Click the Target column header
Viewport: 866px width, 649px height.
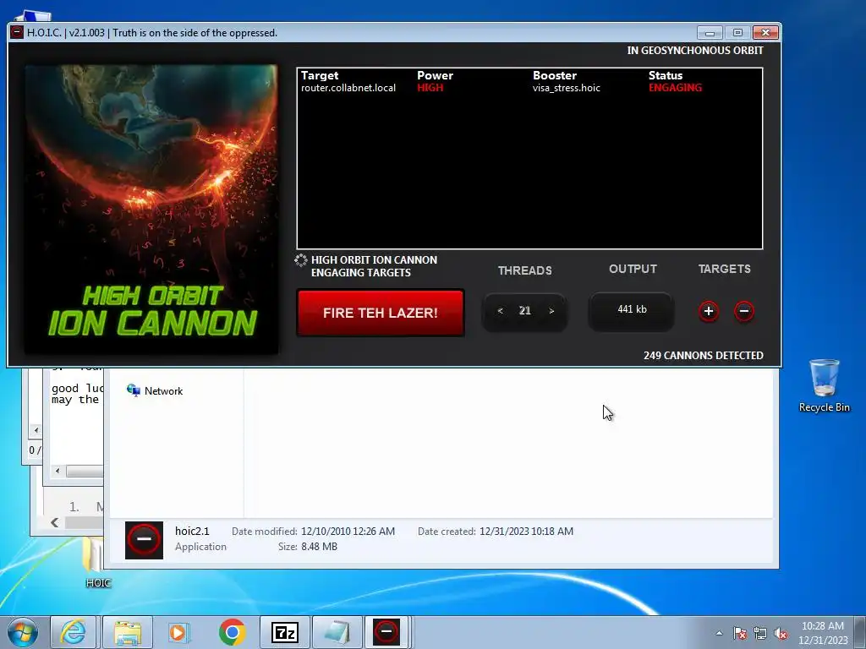pyautogui.click(x=320, y=75)
